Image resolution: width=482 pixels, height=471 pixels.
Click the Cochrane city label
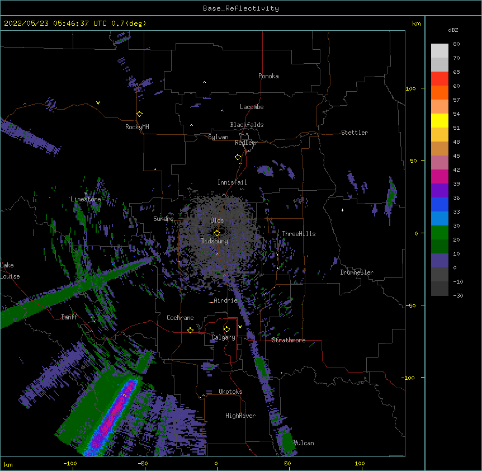pos(180,318)
